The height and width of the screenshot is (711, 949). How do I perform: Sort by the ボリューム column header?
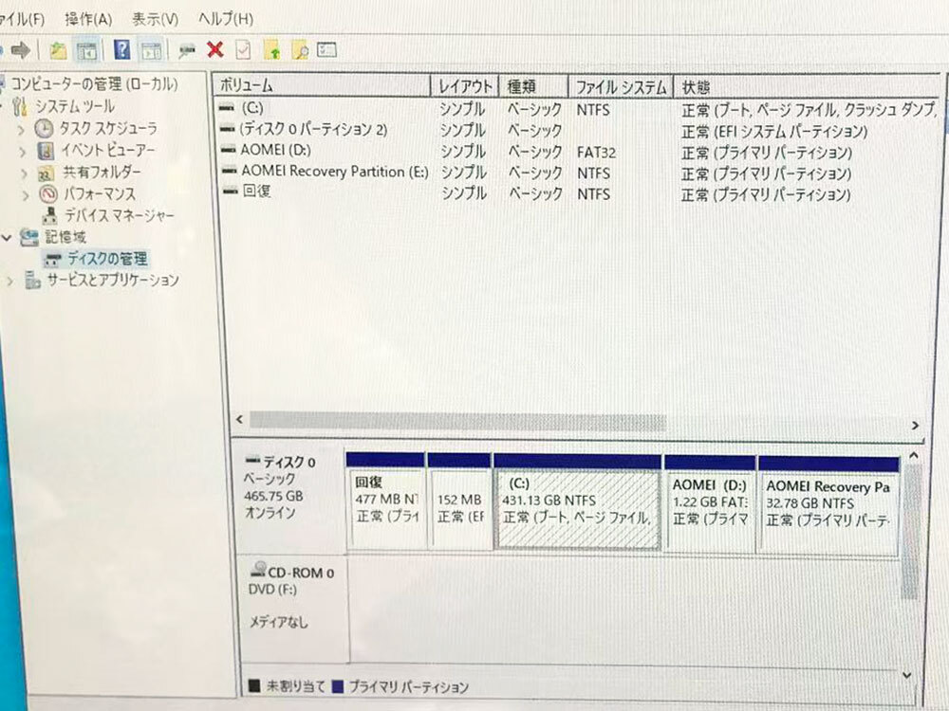(320, 86)
